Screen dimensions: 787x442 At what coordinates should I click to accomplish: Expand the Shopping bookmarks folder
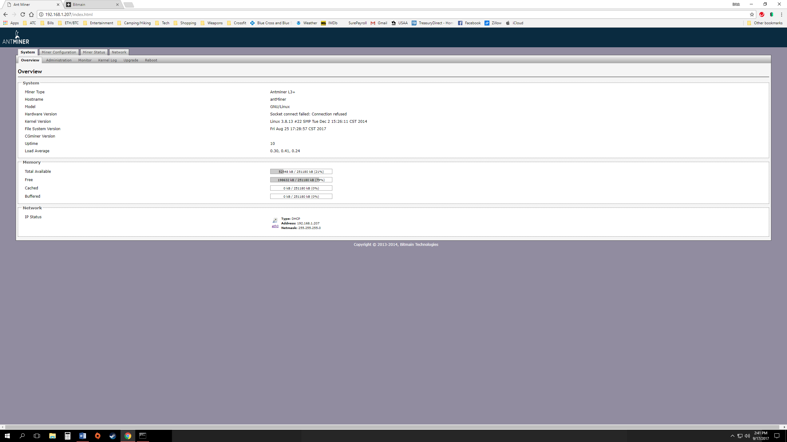coord(185,23)
